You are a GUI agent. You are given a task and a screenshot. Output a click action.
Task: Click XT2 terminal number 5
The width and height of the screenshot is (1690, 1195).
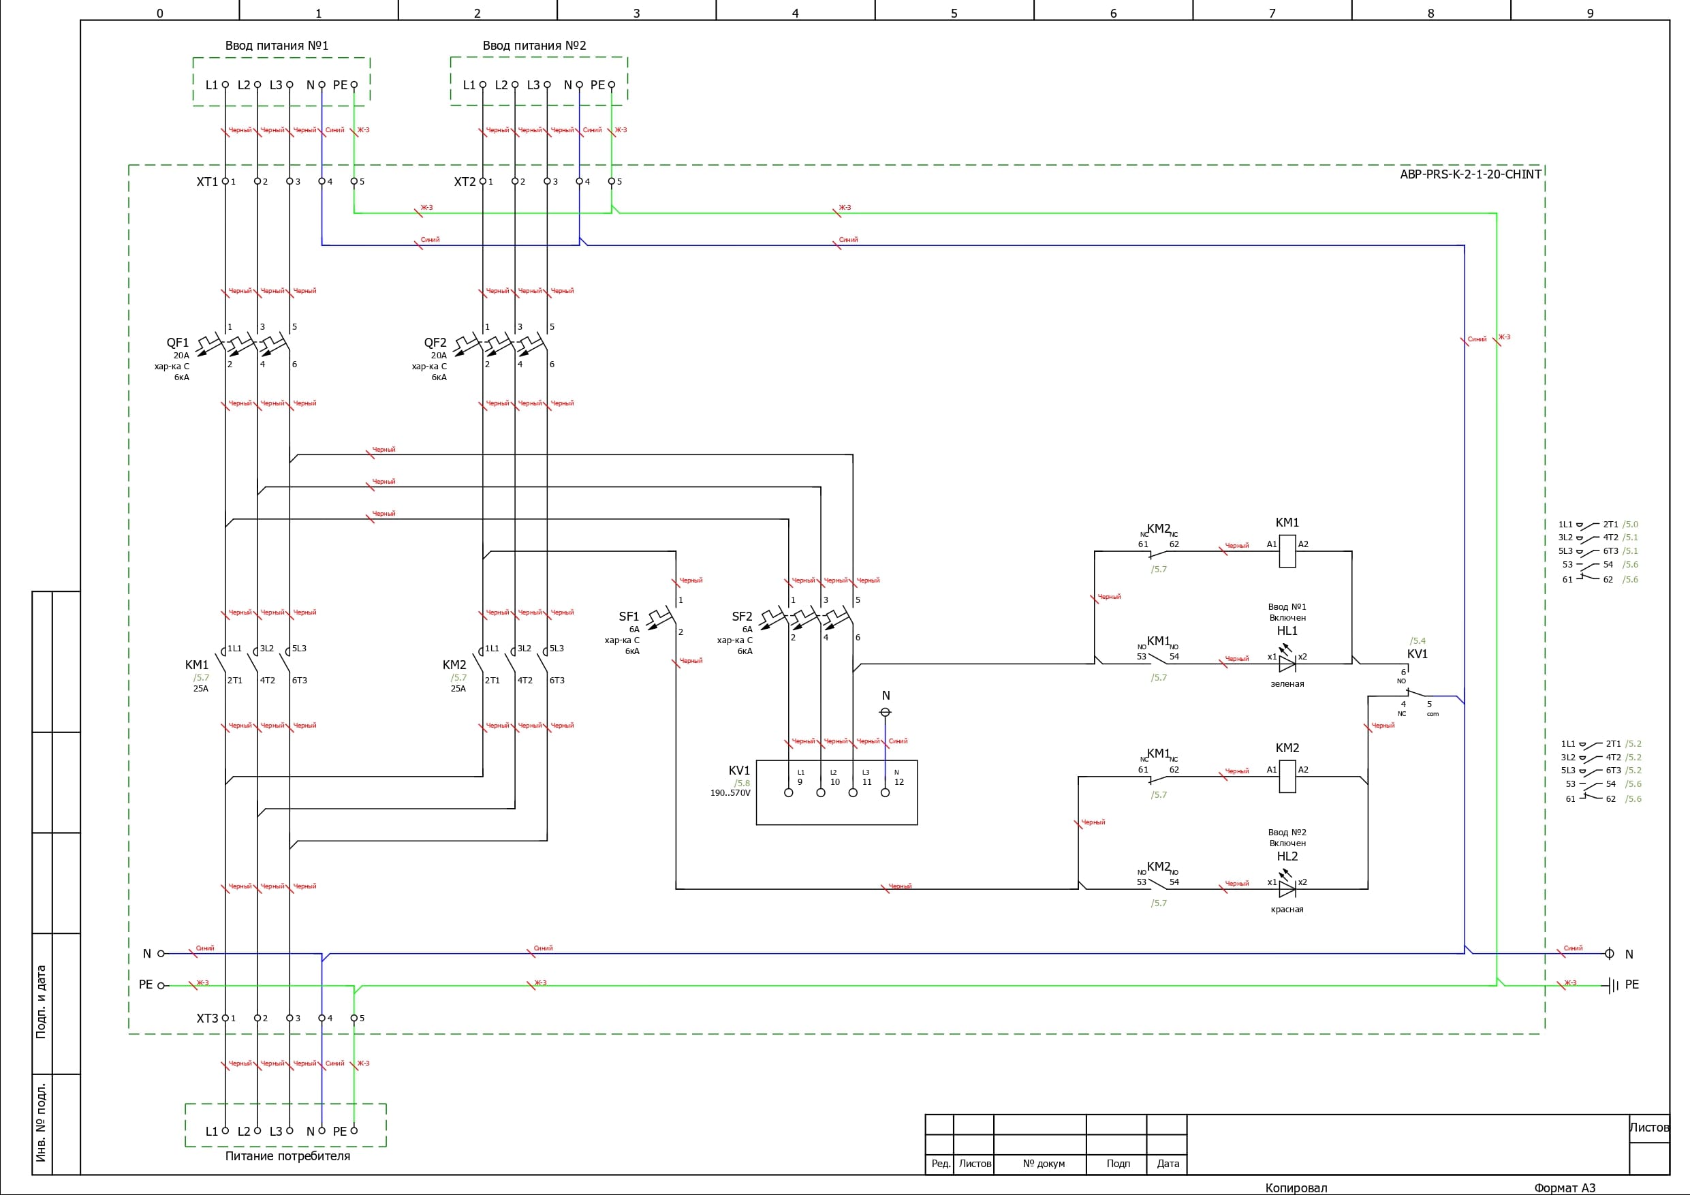(x=612, y=181)
